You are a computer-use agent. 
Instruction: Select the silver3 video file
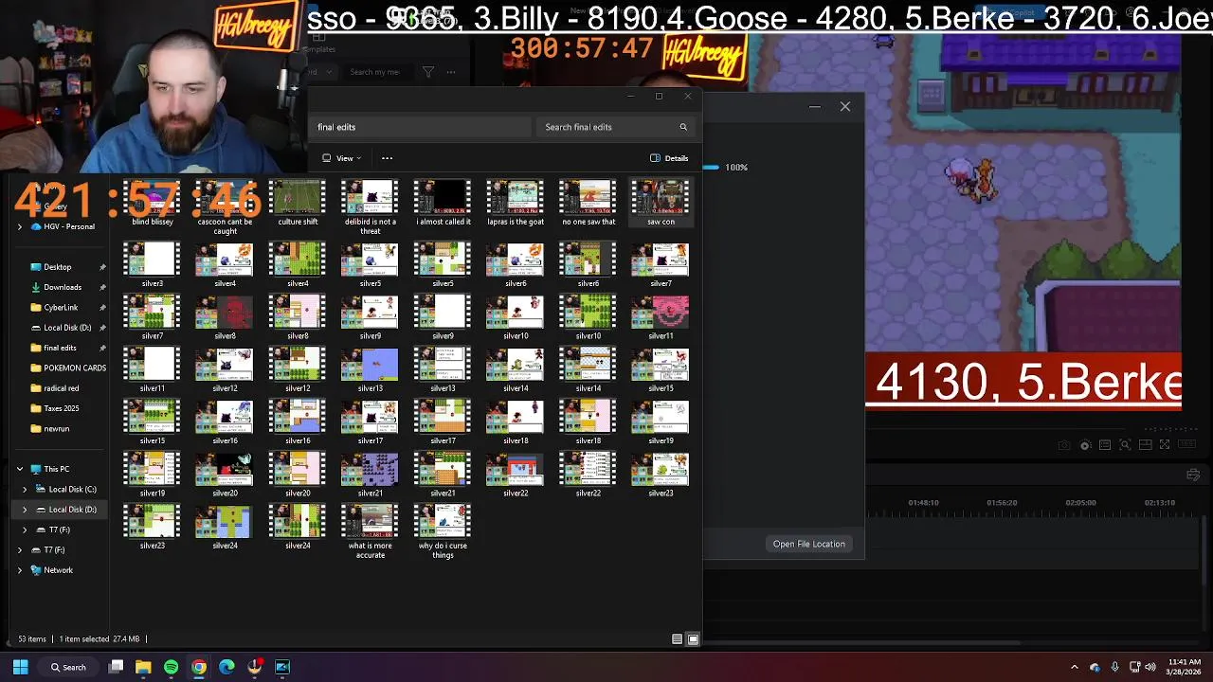[153, 264]
